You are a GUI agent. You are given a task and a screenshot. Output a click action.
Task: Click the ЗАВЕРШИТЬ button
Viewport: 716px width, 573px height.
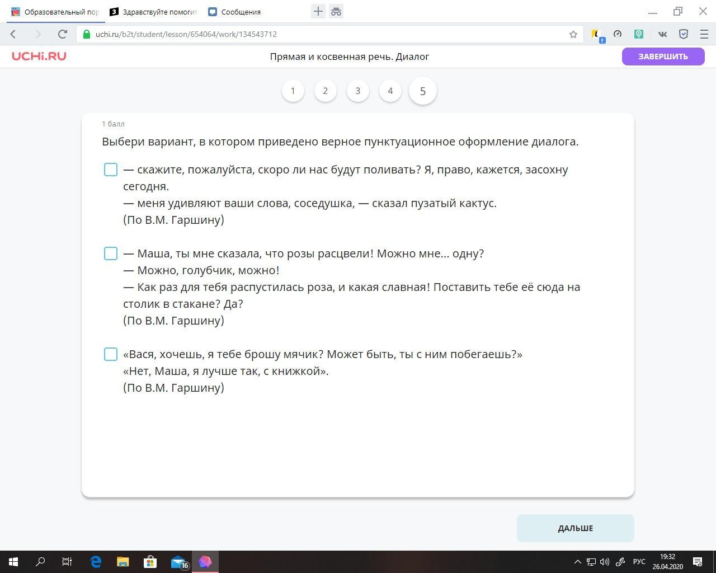pos(663,56)
